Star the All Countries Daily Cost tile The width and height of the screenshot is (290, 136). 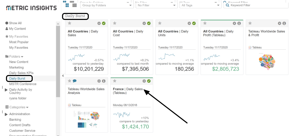click(115, 23)
